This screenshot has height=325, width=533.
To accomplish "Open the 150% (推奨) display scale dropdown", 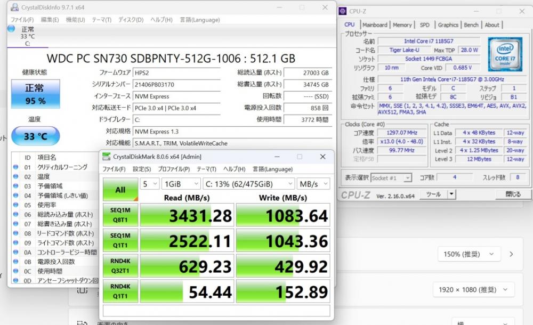I will click(475, 254).
